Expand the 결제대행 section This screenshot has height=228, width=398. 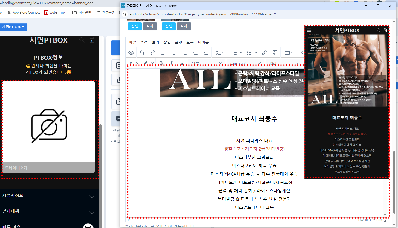(x=49, y=212)
